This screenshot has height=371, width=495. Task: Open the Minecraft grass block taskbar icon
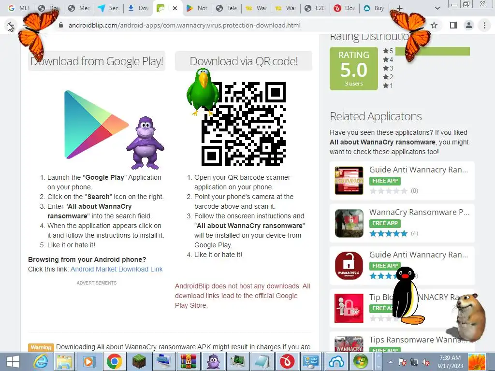[x=139, y=361]
